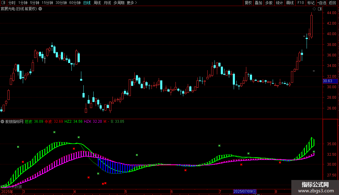The image size is (339, 195).
Task: Click the 中波: 32.69 indicator value
Action: pos(54,121)
